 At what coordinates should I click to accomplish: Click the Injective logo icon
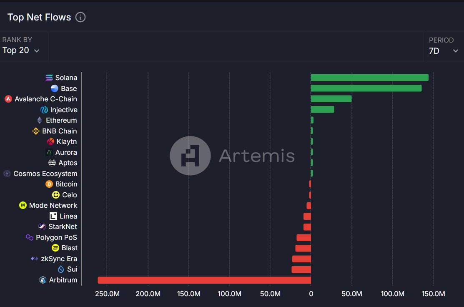(44, 110)
